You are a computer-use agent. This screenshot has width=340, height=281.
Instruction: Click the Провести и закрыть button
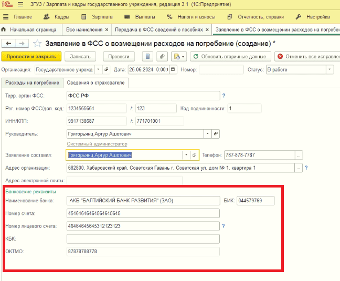click(31, 56)
